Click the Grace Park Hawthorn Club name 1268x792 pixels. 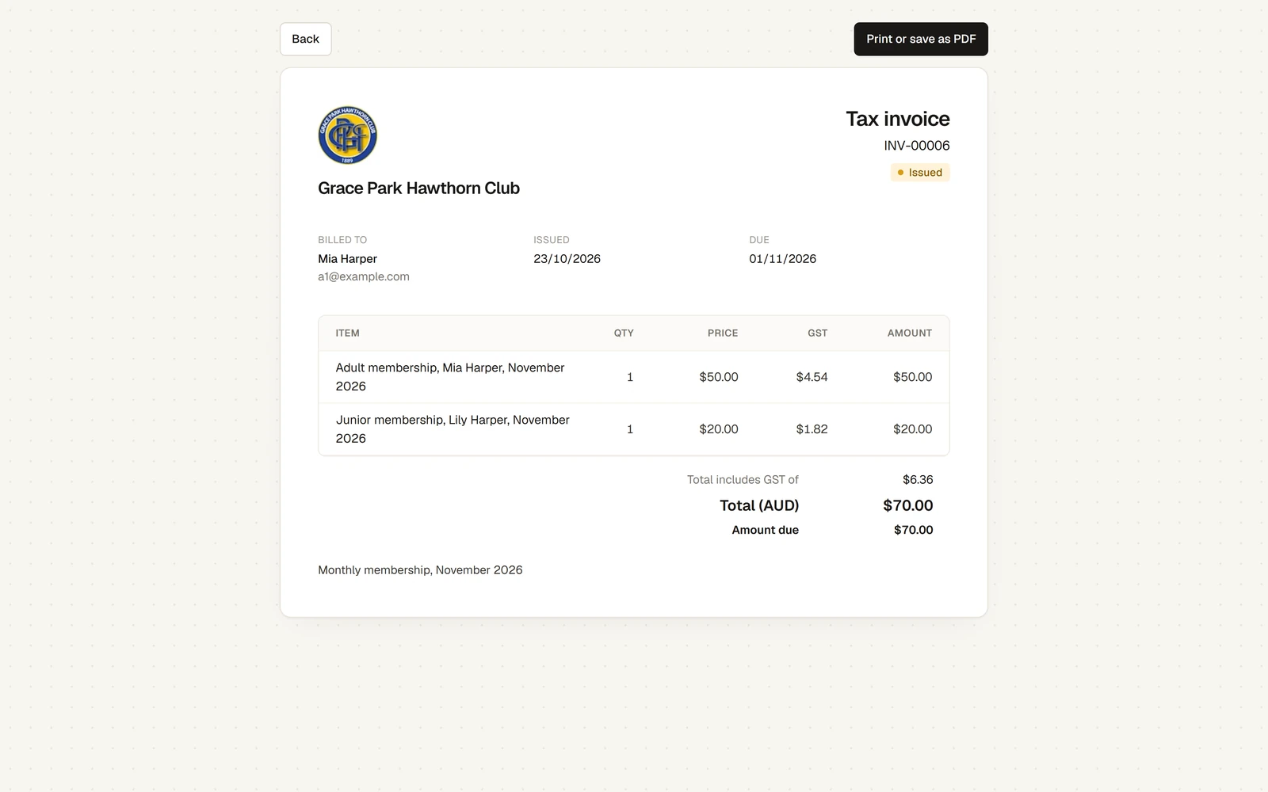click(418, 188)
